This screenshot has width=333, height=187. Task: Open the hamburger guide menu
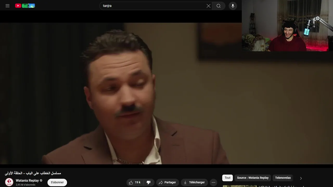(8, 6)
